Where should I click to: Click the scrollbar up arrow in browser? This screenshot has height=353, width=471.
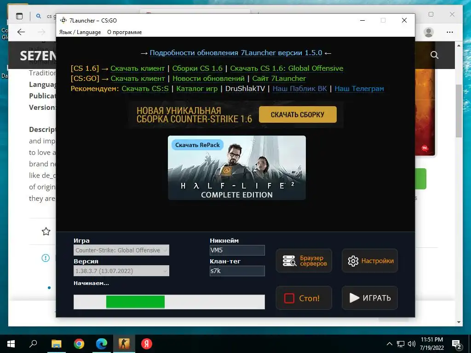coord(459,46)
